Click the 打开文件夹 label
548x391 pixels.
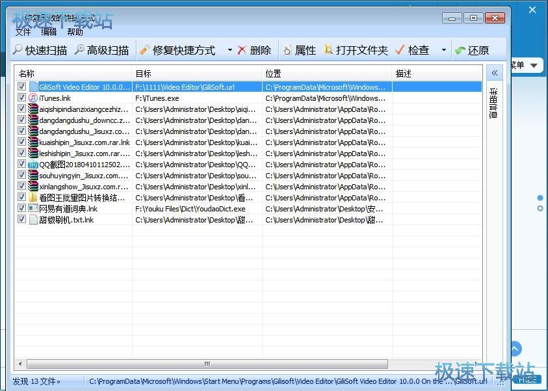point(361,50)
